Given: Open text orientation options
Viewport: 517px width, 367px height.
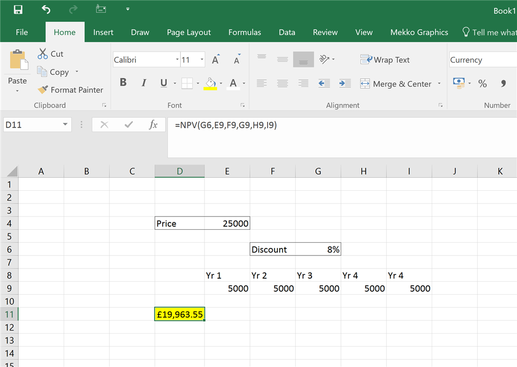Looking at the screenshot, I should (327, 60).
